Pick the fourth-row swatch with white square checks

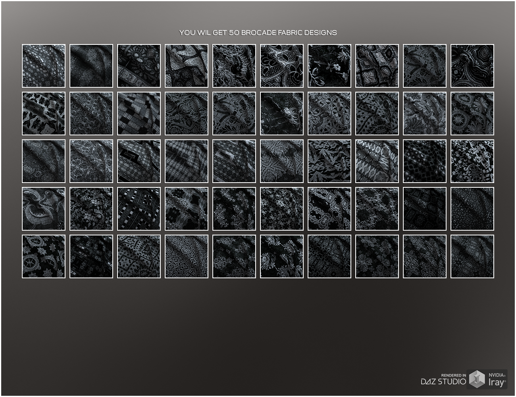click(139, 209)
